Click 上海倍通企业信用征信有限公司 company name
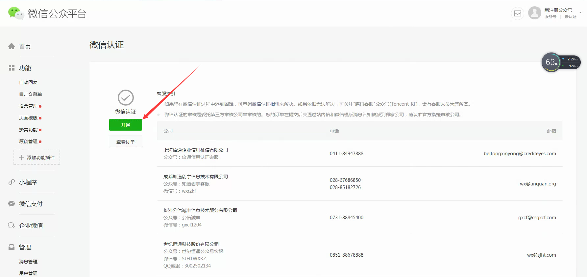Screen dimensions: 587x277 [196, 150]
